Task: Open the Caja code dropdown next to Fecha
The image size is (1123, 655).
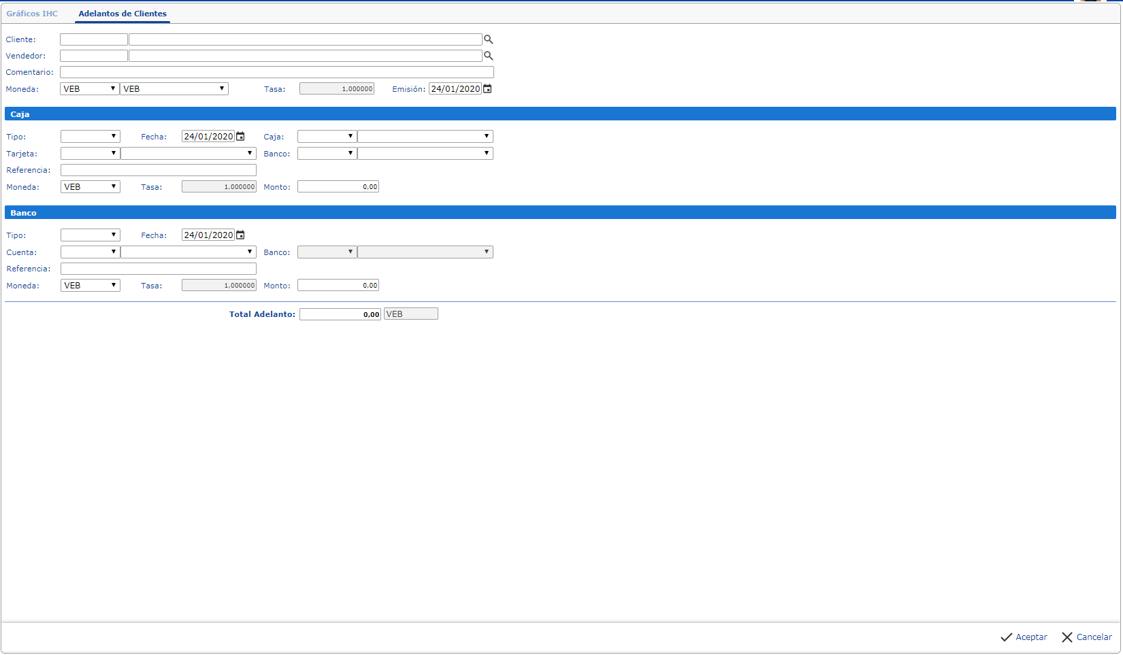Action: coord(327,137)
